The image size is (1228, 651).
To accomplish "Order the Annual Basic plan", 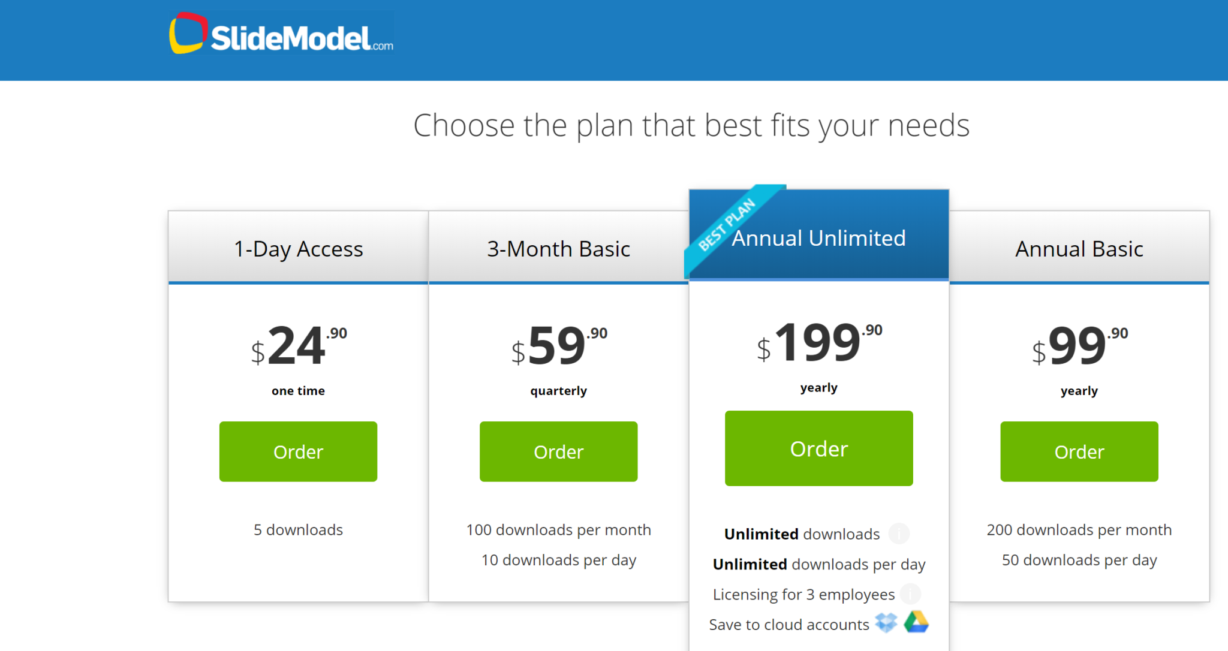I will coord(1079,451).
